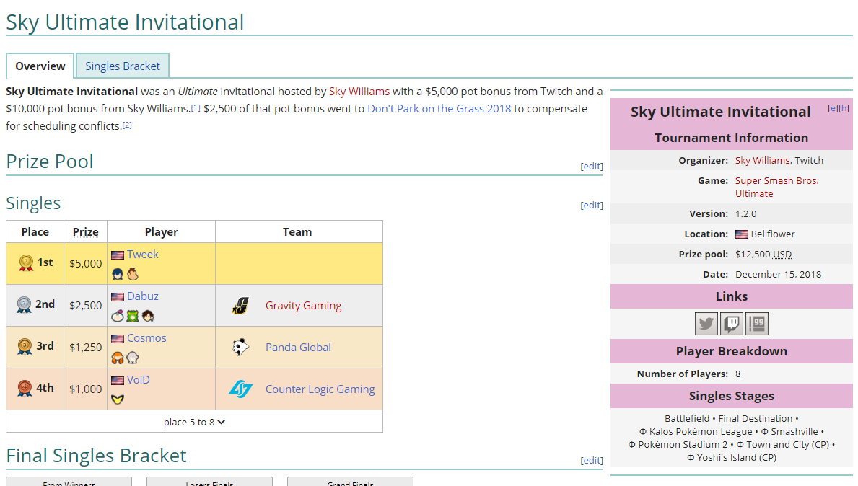Click the blue-haired character icon under Tweek

(118, 274)
